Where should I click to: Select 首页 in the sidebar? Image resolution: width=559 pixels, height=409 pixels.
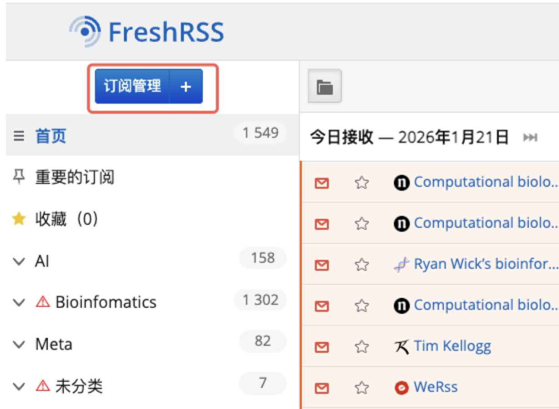coord(51,136)
